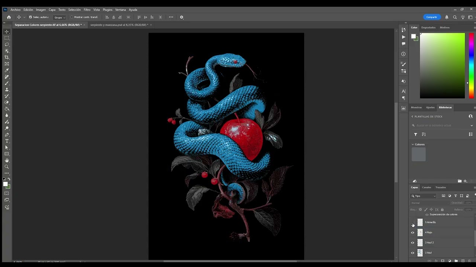Select the Horizontal Type tool

(7, 141)
